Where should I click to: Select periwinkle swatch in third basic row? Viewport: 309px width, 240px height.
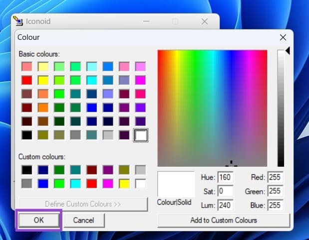[108, 94]
